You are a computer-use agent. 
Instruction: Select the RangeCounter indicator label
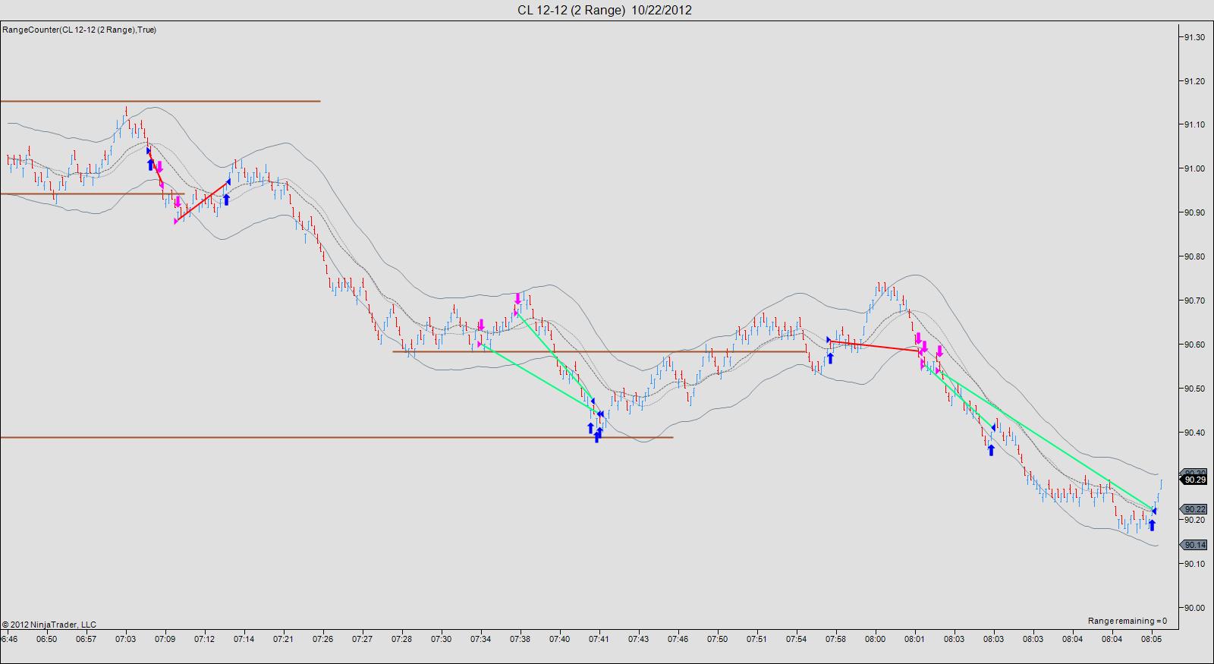pos(80,30)
